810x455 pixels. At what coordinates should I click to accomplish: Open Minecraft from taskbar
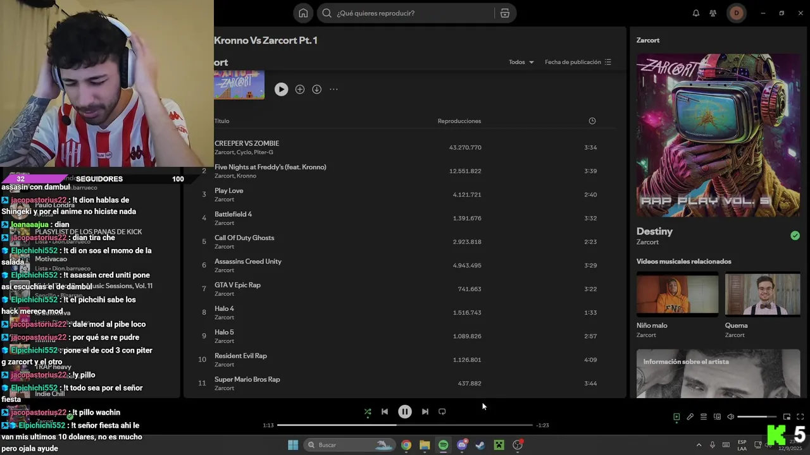(499, 445)
